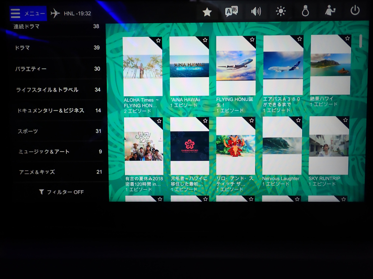Open 絶景ハワイ island thumbnail

pyautogui.click(x=331, y=65)
